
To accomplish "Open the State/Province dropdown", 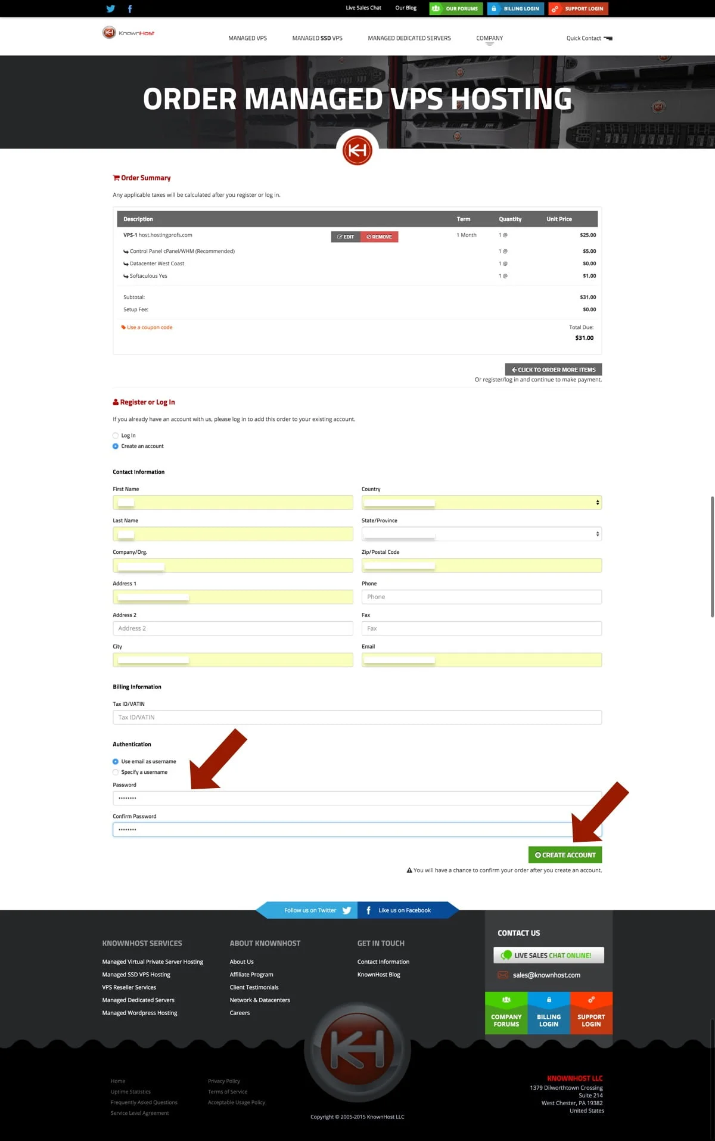I will pyautogui.click(x=481, y=534).
